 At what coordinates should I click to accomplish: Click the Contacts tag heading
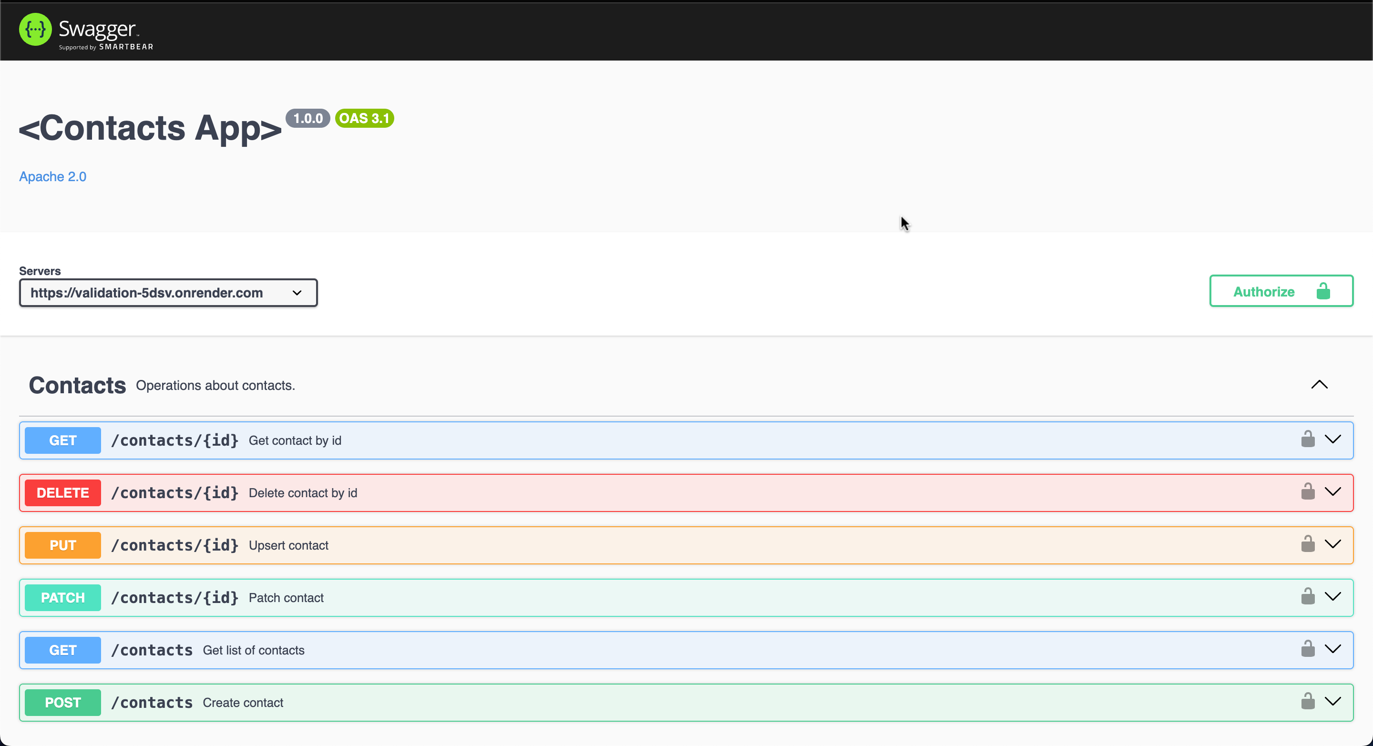pyautogui.click(x=77, y=385)
